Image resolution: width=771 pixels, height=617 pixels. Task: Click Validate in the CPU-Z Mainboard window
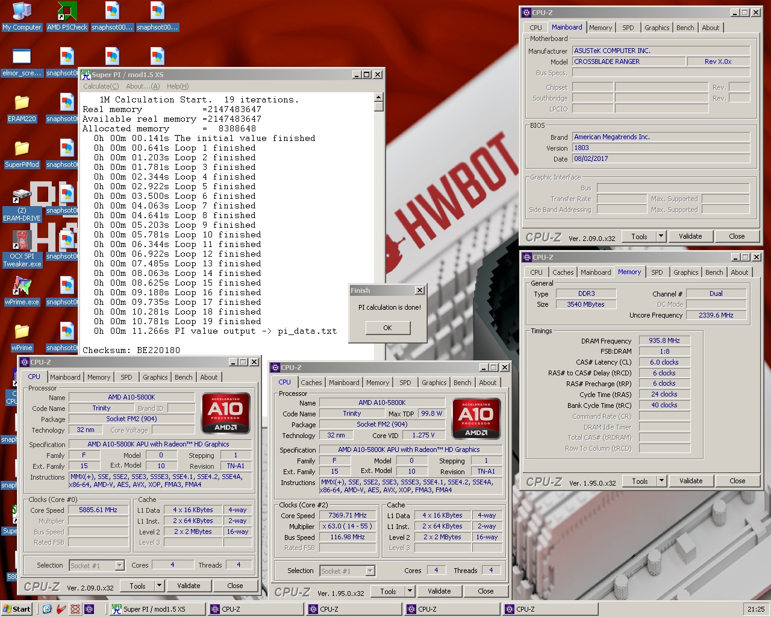tap(690, 236)
